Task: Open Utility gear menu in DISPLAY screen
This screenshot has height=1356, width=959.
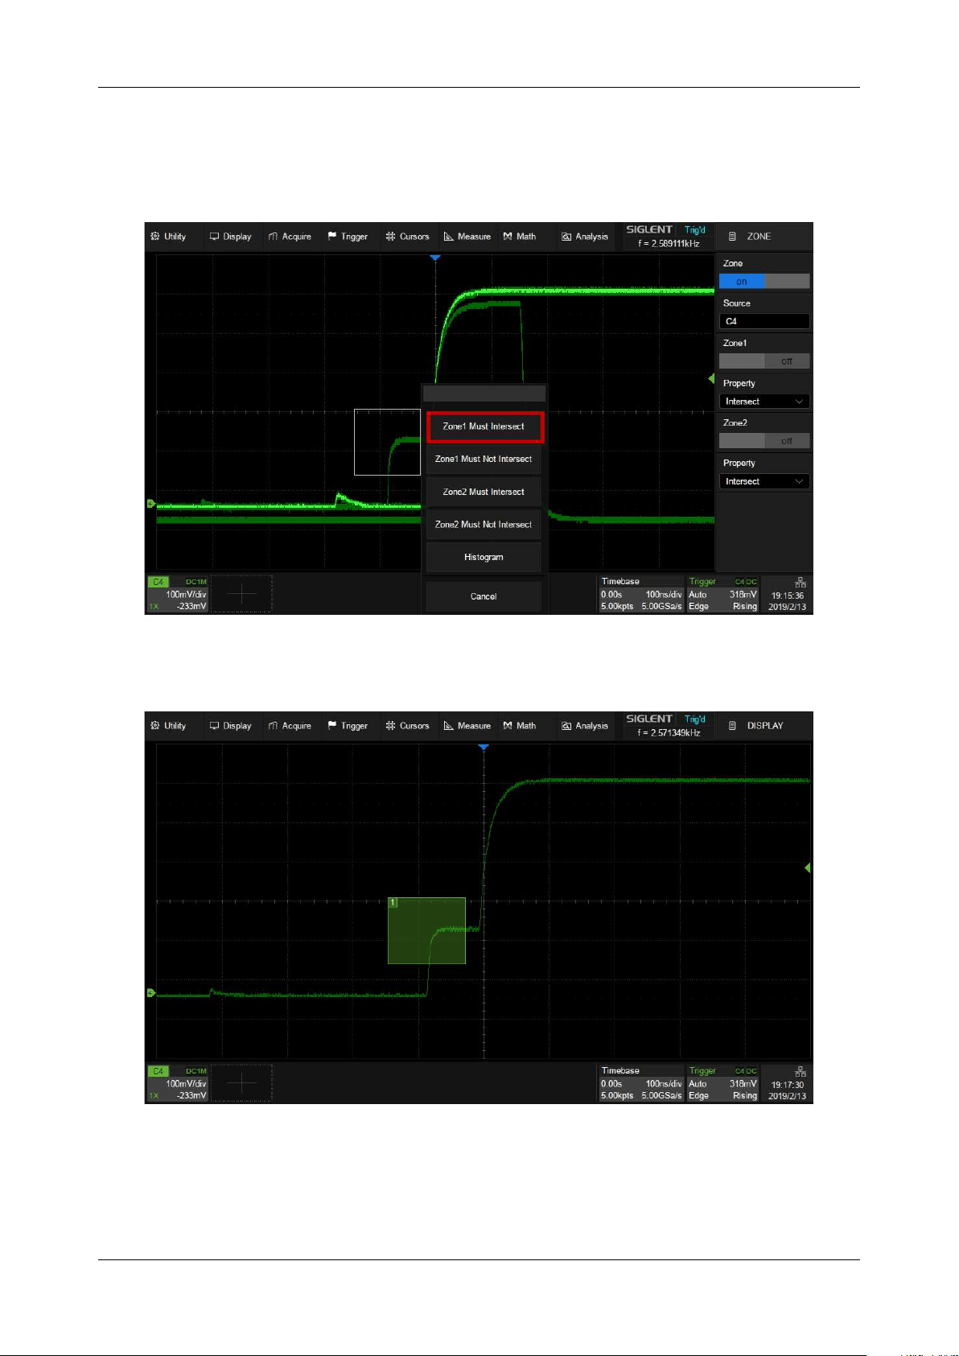Action: tap(155, 726)
